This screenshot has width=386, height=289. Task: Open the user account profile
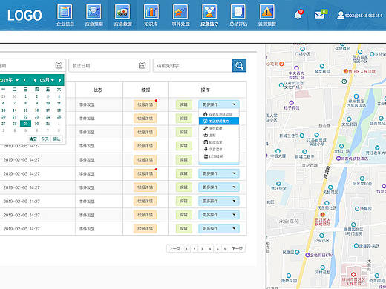[x=359, y=15]
